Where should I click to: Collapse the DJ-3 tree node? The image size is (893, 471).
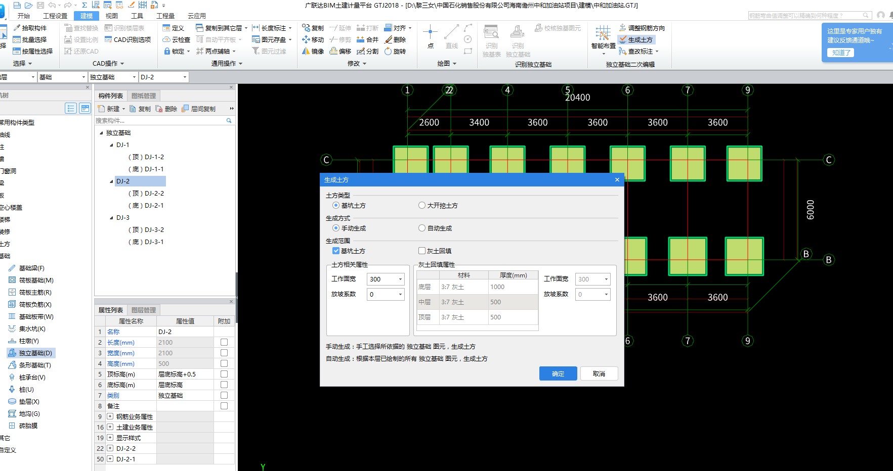tap(112, 218)
